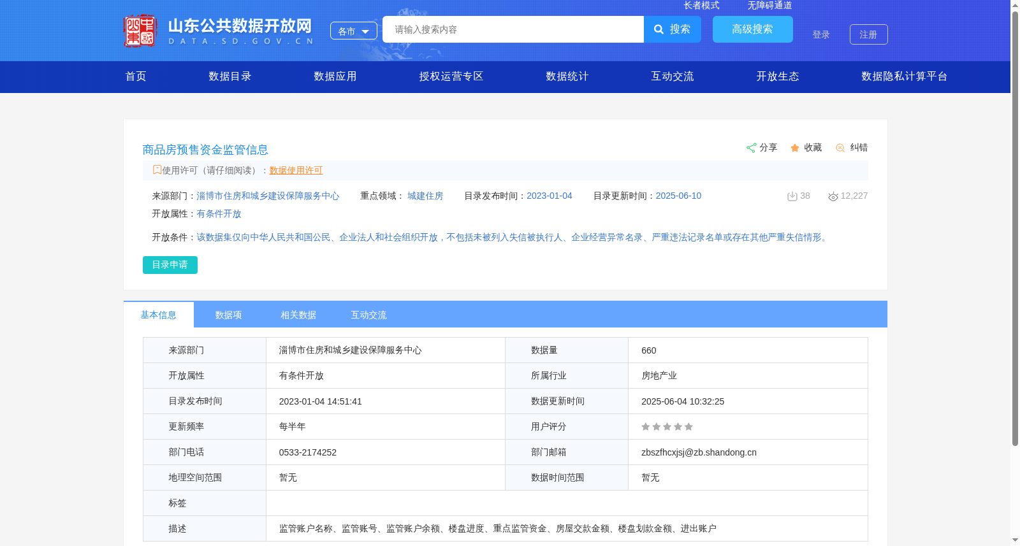Click the share icon next to 分享

(x=751, y=148)
